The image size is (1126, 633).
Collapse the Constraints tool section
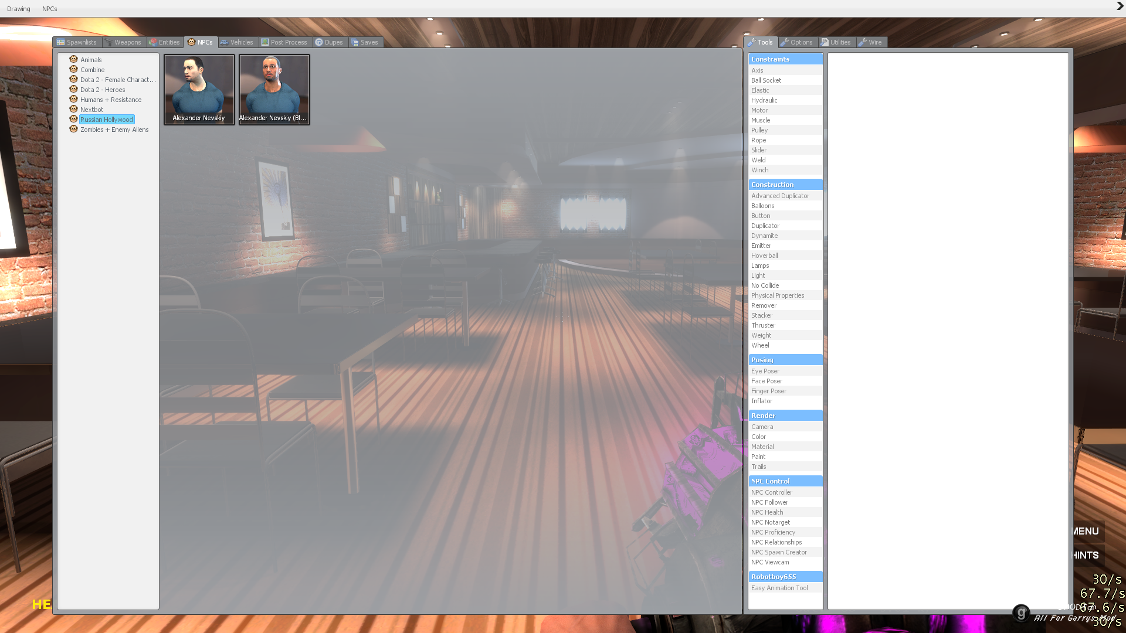click(x=785, y=59)
